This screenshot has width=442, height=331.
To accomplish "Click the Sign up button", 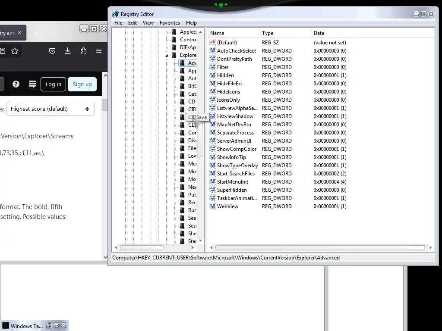I will tap(82, 84).
